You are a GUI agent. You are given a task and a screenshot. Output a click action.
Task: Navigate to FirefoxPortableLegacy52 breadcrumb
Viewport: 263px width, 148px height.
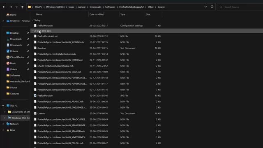pyautogui.click(x=131, y=7)
